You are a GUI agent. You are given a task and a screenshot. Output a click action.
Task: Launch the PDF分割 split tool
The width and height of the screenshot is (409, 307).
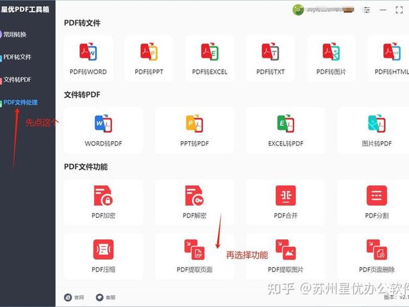(374, 202)
